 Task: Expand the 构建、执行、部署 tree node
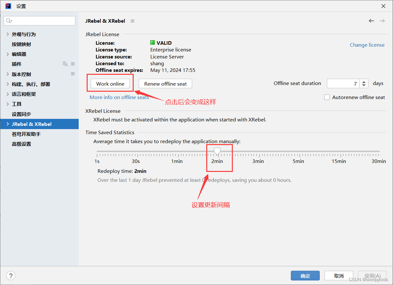pos(8,84)
